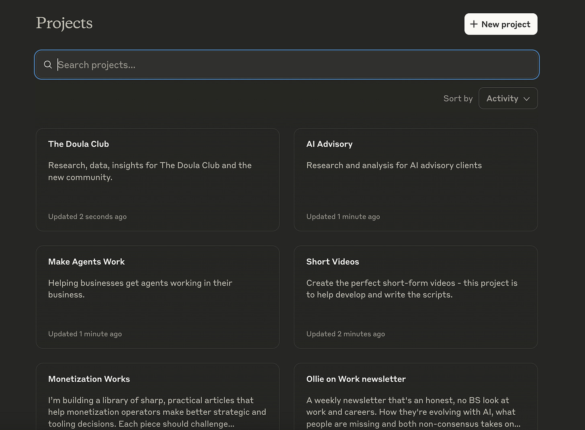Click the 'Sort by' label

tap(458, 99)
